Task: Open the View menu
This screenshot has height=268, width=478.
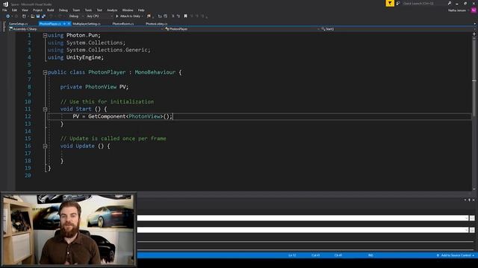Action: click(25, 10)
